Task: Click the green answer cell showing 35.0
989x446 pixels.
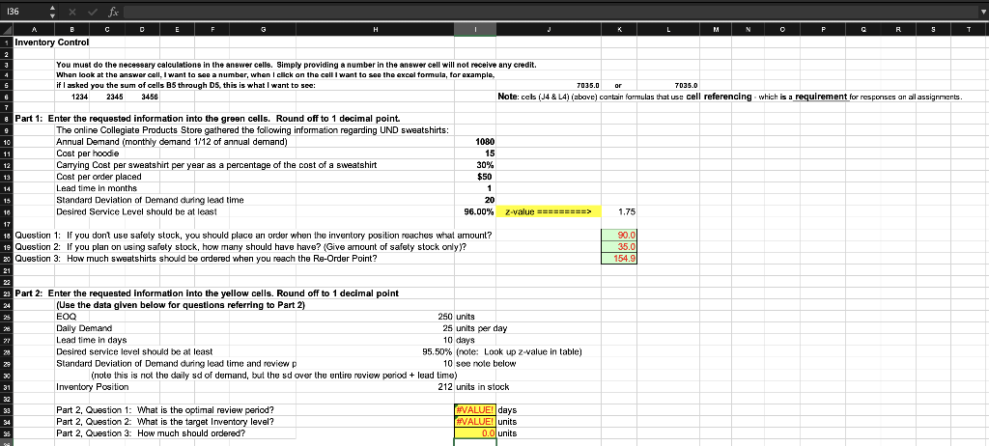Action: point(619,247)
